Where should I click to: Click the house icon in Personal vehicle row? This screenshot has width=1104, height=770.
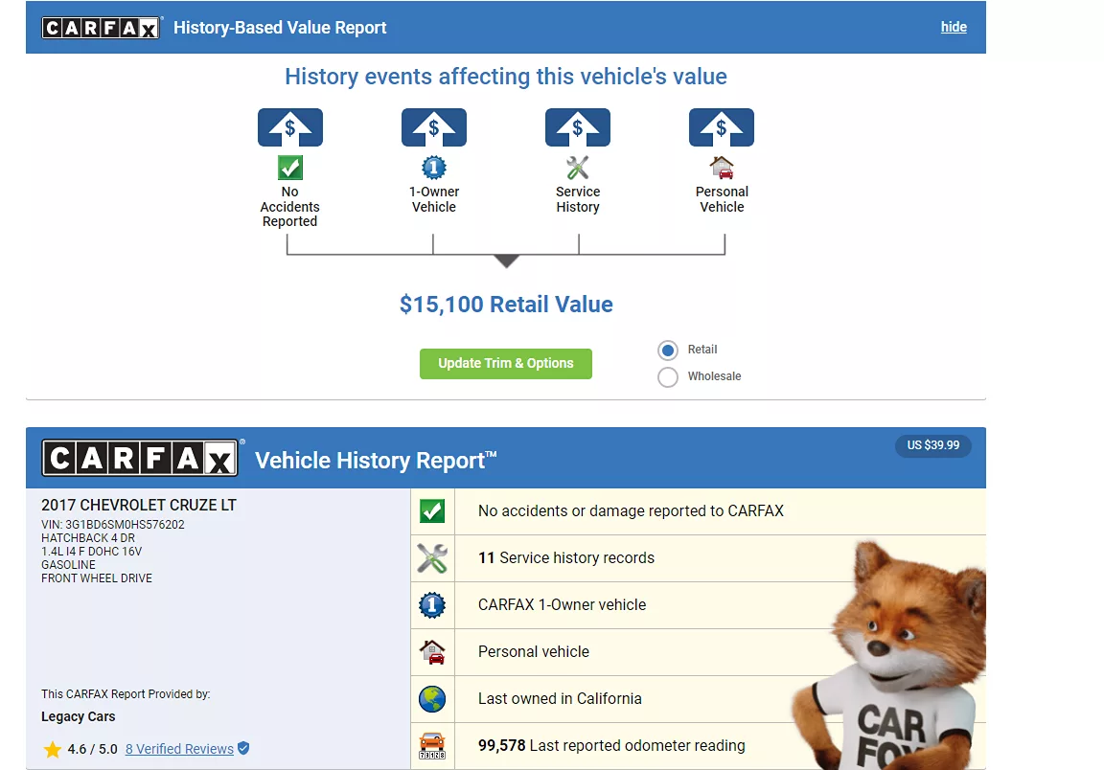click(x=432, y=652)
